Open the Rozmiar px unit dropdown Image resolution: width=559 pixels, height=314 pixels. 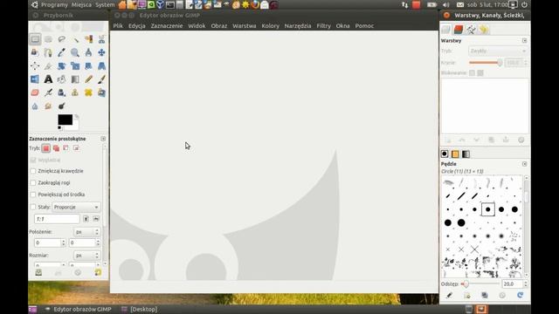[87, 256]
